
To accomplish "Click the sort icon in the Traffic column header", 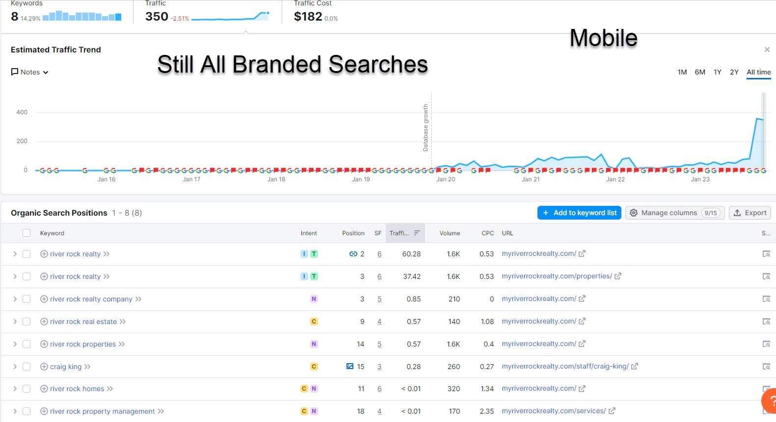I will point(417,233).
